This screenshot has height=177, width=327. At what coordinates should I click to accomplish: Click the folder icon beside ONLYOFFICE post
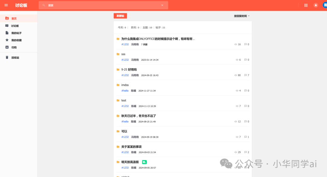[x=118, y=39]
